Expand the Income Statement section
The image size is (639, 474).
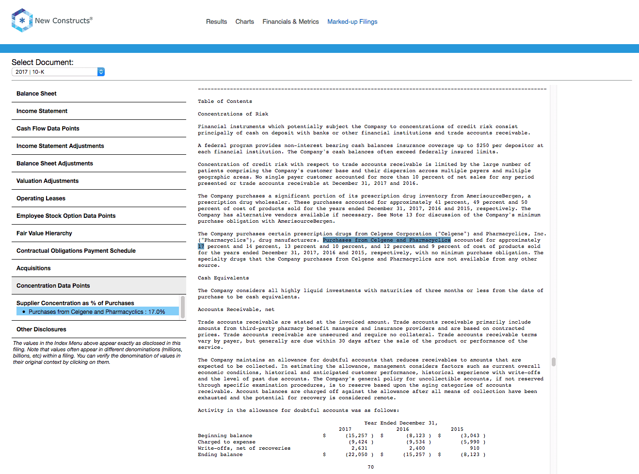[99, 111]
